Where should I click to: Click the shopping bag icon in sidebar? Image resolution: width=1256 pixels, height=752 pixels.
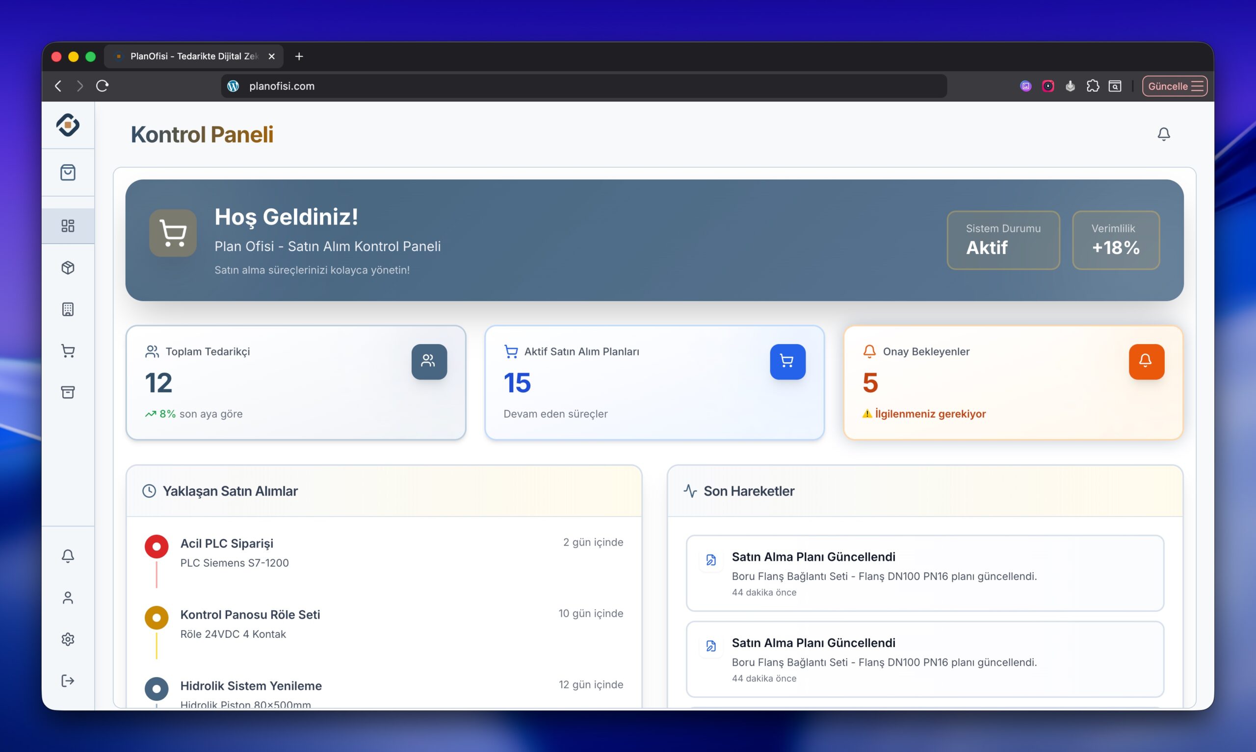[68, 172]
